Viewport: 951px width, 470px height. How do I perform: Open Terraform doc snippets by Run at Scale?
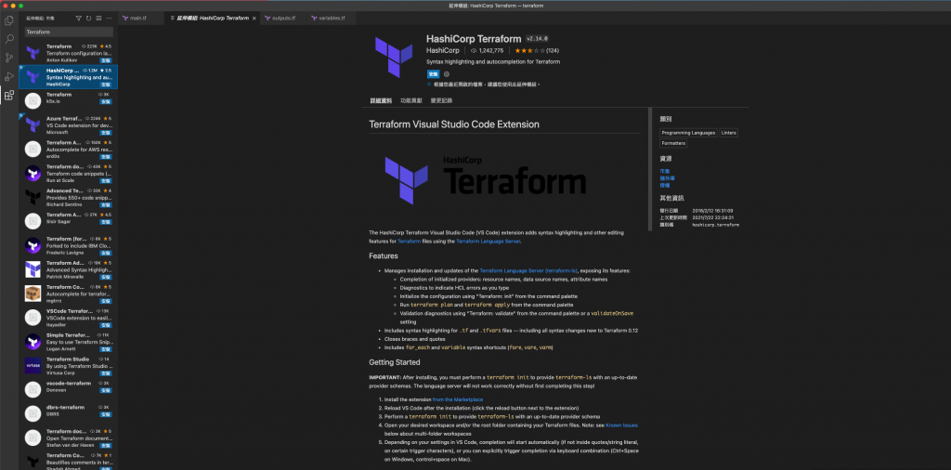point(69,174)
